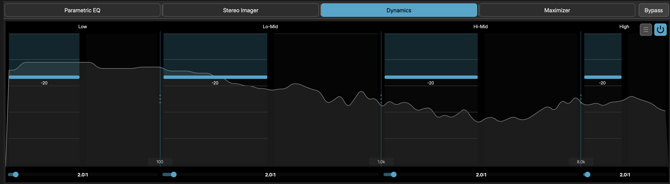Click the Hi-Mid band -20 threshold bar
Viewport: 670px width, 184px height.
click(431, 77)
